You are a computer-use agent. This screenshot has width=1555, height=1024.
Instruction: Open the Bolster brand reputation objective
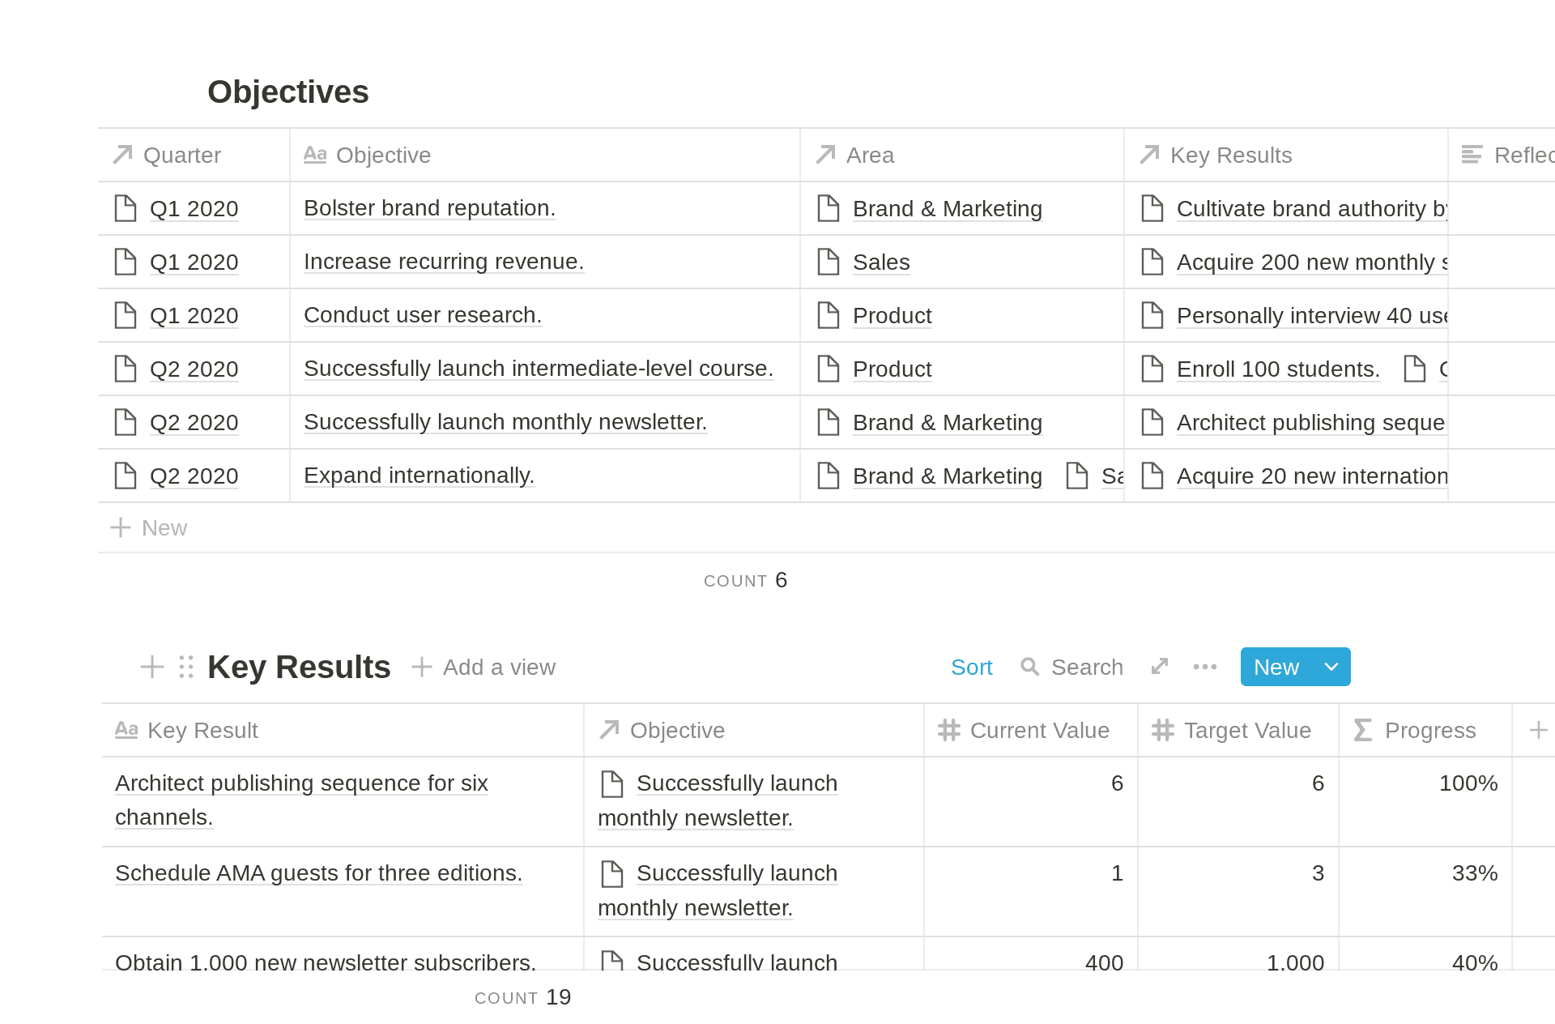coord(429,209)
